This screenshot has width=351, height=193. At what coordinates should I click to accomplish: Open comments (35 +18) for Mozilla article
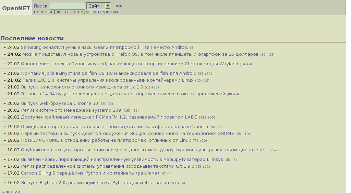pos(267,55)
